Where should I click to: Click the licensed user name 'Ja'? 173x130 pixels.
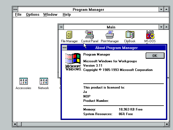click(x=85, y=92)
